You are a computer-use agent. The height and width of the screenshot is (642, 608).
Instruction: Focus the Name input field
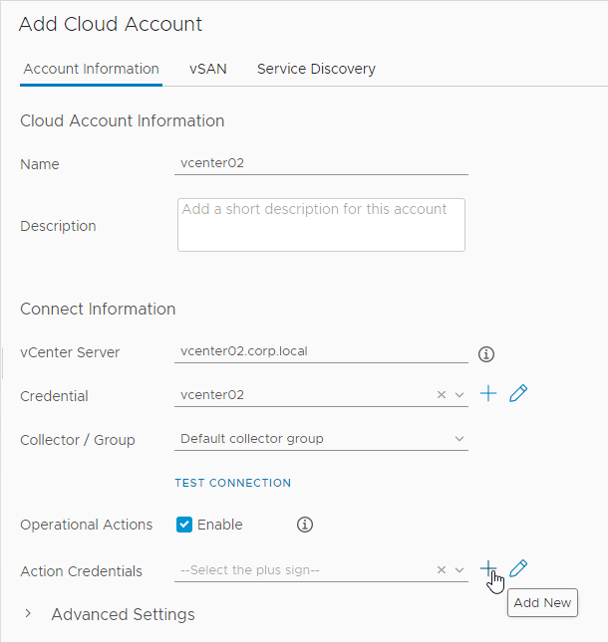tap(321, 163)
